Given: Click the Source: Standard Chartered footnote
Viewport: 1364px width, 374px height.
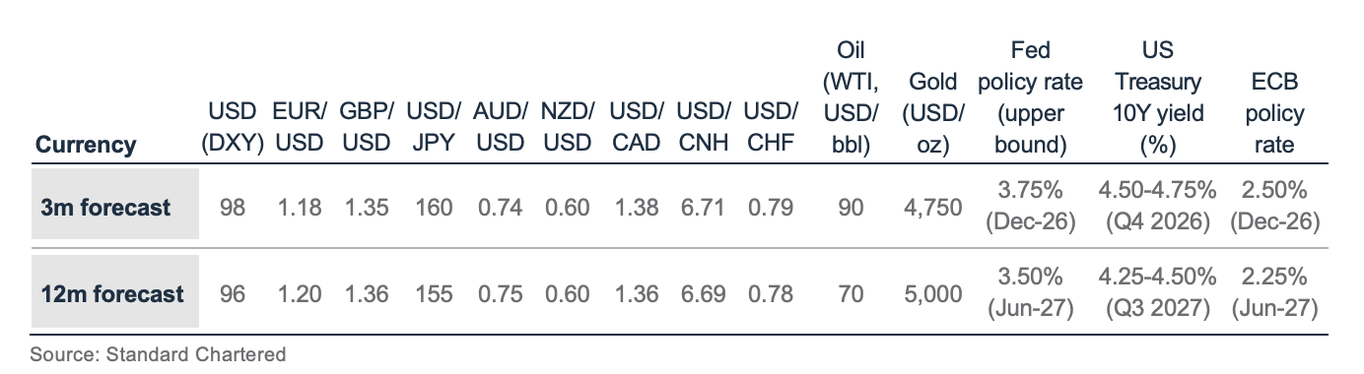Looking at the screenshot, I should (158, 353).
